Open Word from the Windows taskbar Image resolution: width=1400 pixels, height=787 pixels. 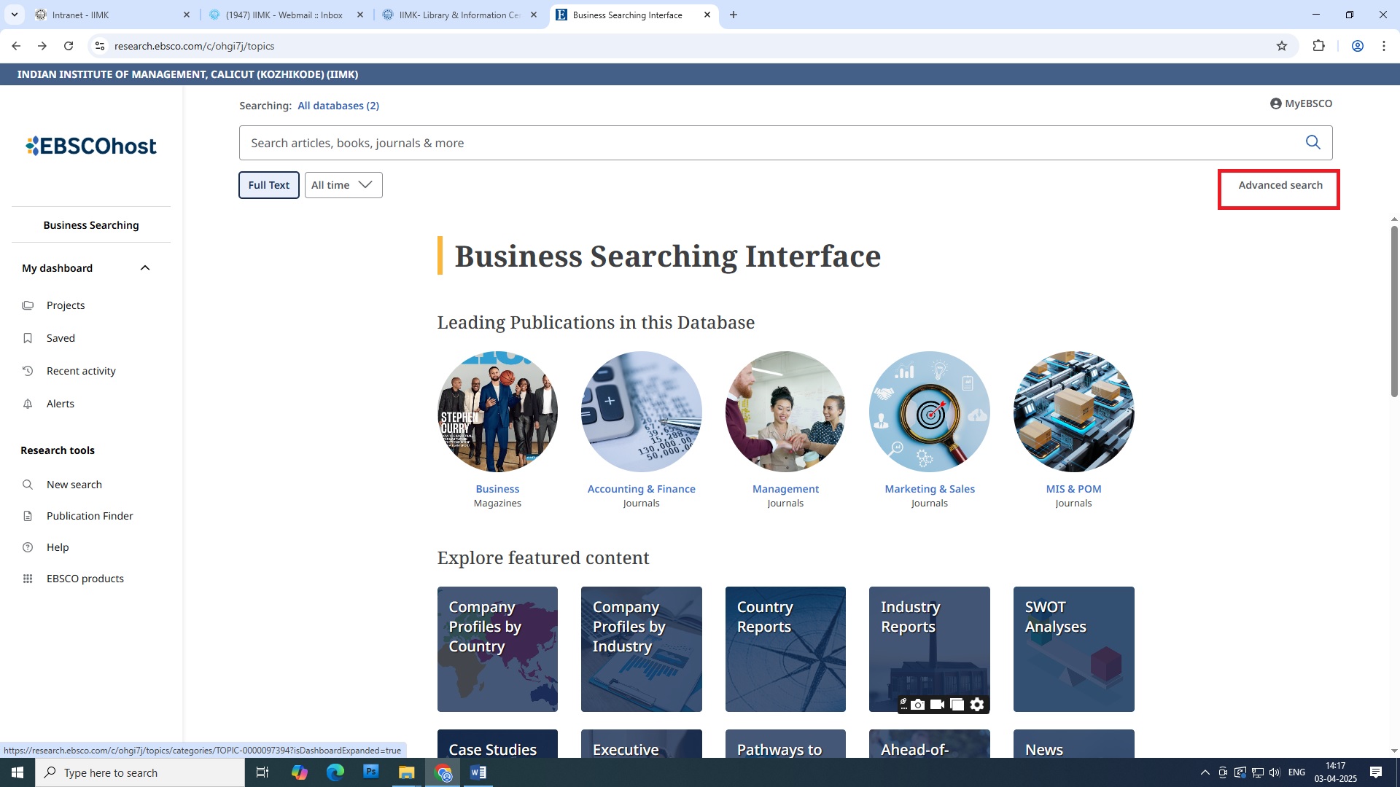click(x=478, y=772)
